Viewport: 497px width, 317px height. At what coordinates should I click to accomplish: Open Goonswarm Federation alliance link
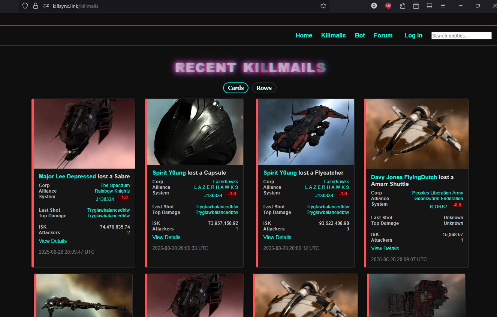point(439,199)
